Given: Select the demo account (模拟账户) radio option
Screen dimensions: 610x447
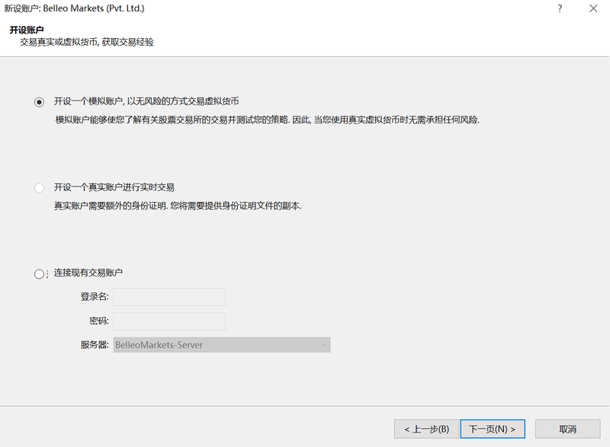Looking at the screenshot, I should pyautogui.click(x=39, y=102).
